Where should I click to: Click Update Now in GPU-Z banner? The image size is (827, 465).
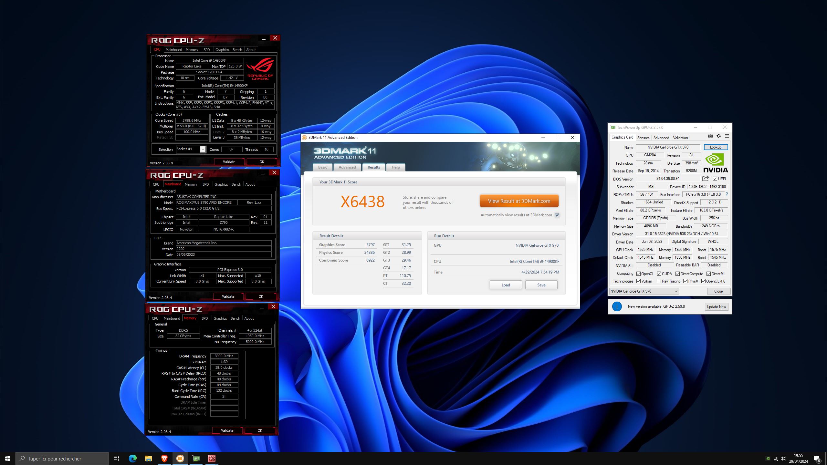716,307
